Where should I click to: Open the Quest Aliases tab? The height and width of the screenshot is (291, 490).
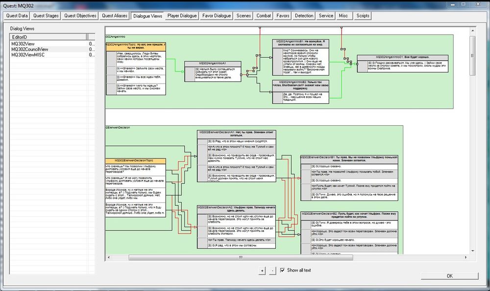point(114,16)
